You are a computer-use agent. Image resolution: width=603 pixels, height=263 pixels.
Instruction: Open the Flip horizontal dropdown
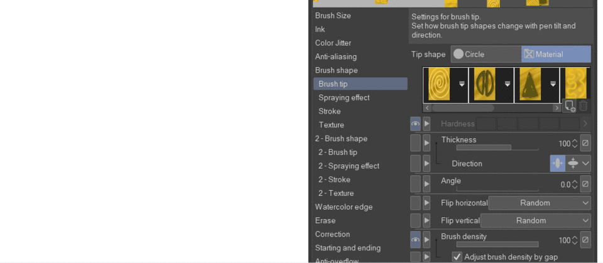[540, 203]
